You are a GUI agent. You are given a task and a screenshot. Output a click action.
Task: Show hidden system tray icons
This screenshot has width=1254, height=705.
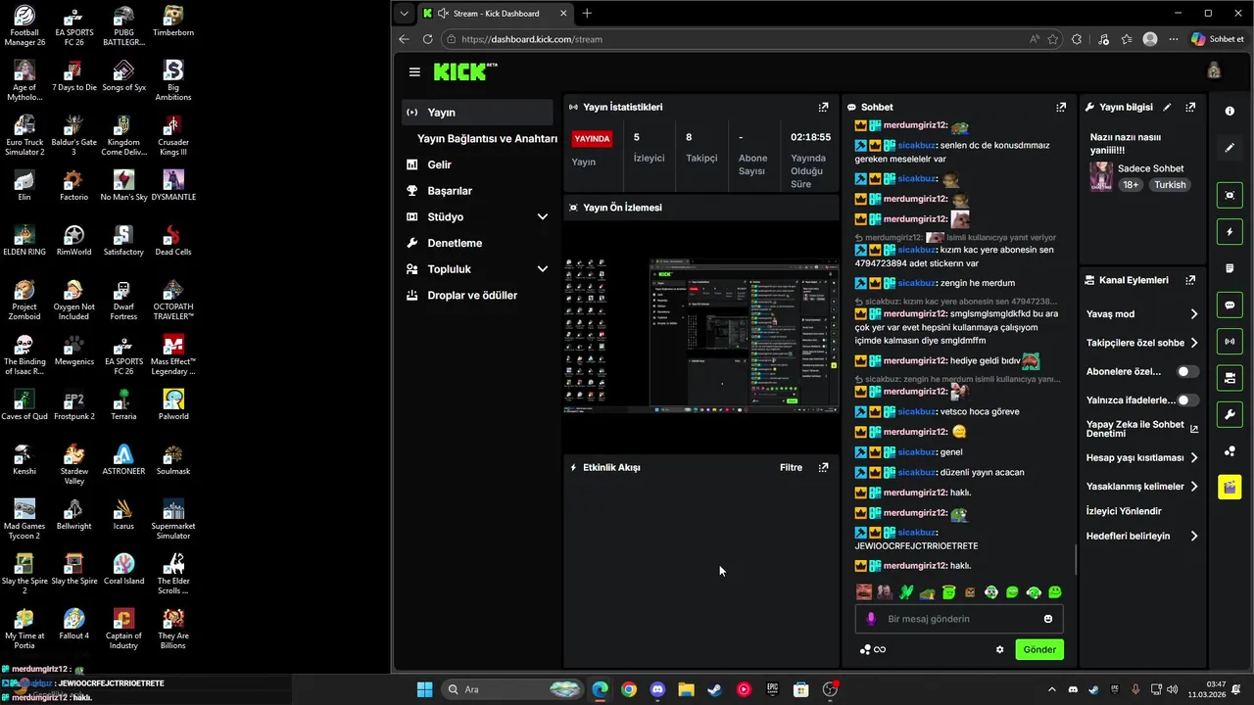tap(1052, 689)
